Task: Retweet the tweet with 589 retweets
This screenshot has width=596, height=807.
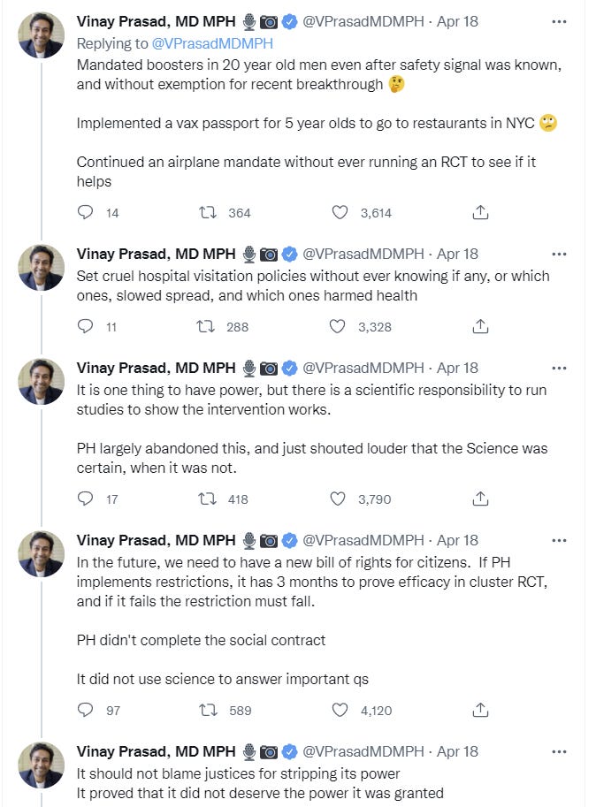Action: pos(208,709)
